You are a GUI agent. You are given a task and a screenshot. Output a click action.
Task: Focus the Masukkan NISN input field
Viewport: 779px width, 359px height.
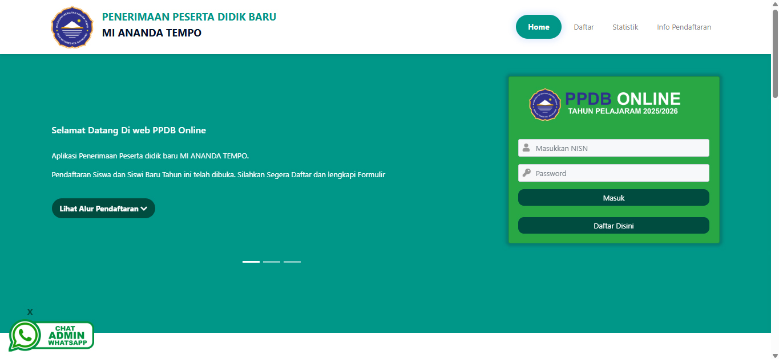pos(620,148)
